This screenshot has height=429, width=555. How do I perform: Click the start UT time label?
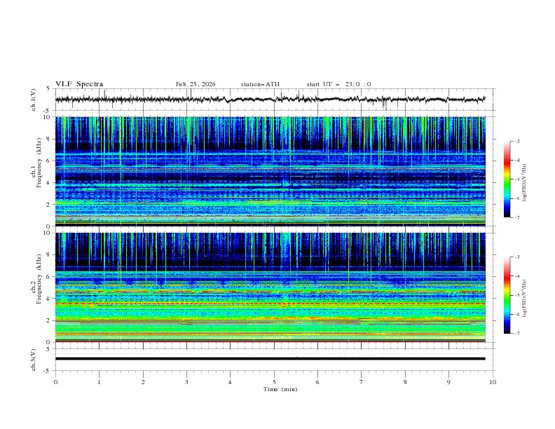point(338,84)
